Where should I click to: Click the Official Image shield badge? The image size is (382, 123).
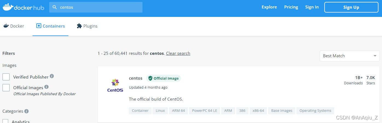pyautogui.click(x=164, y=78)
